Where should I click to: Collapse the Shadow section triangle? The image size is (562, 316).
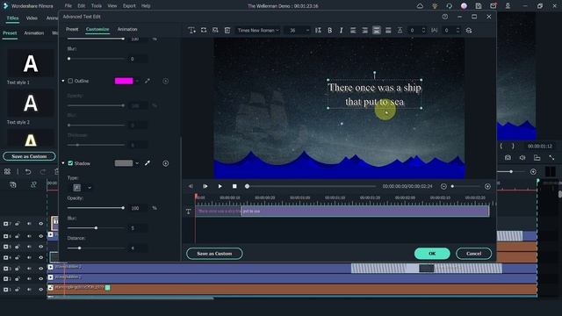click(x=63, y=163)
